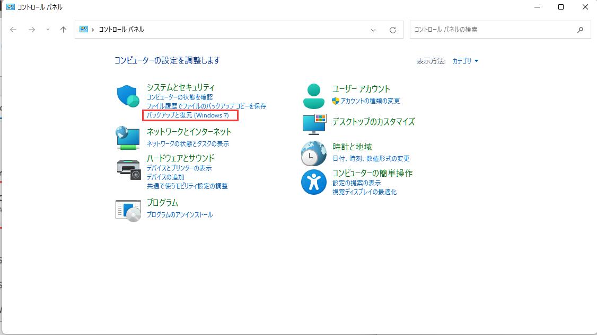The image size is (597, 335).
Task: Expand the address bar dropdown chevron
Action: (x=373, y=30)
